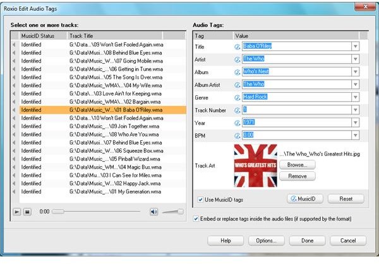This screenshot has height=264, width=379.
Task: Close the Roxio Edit Audio Tags window
Action: pos(366,7)
